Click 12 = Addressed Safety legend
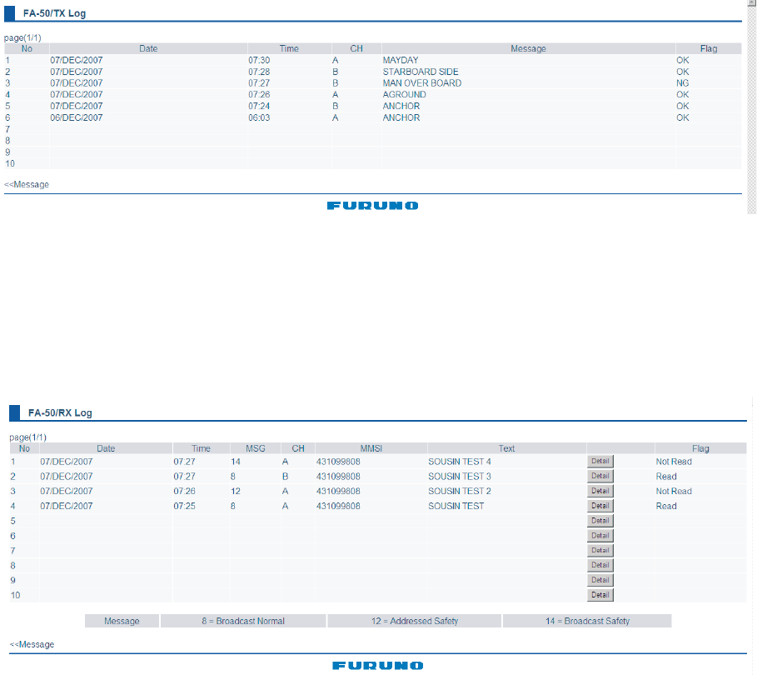757x675 pixels. point(414,621)
